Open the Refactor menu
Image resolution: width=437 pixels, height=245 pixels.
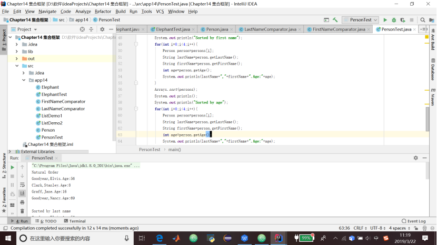[103, 11]
